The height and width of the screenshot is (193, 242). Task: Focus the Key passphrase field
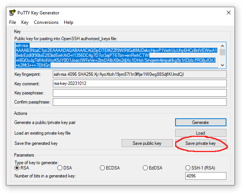coord(139,93)
